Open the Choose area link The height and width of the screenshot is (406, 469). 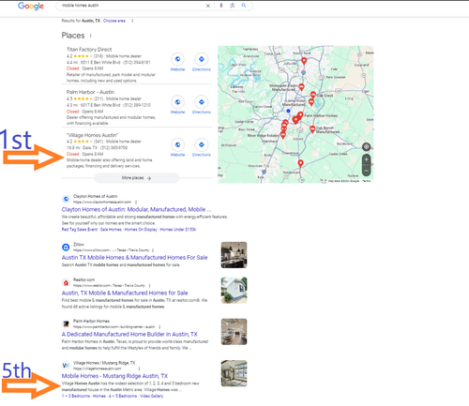tap(114, 21)
